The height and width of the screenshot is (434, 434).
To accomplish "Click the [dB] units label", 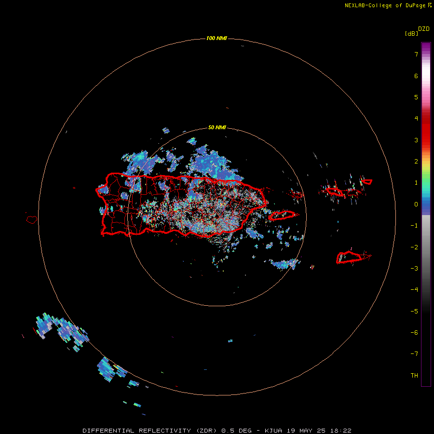I will (411, 33).
